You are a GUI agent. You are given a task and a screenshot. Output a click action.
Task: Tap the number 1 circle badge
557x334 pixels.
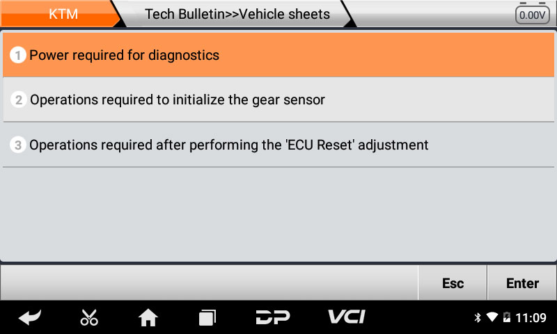[19, 56]
